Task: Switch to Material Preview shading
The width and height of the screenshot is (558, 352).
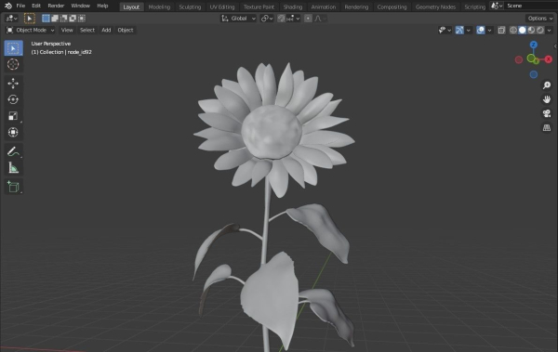Action: click(531, 31)
